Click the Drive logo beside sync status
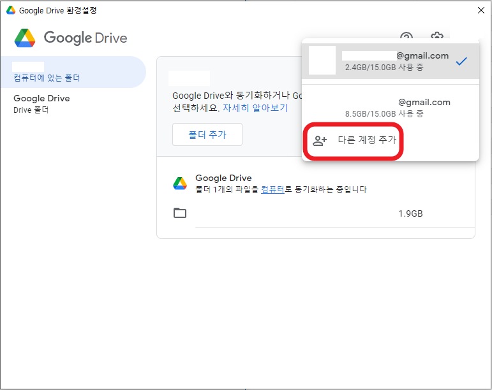Image resolution: width=492 pixels, height=390 pixels. (x=180, y=184)
